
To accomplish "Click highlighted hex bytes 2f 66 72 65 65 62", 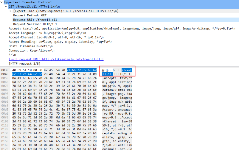I will click(x=82, y=70).
